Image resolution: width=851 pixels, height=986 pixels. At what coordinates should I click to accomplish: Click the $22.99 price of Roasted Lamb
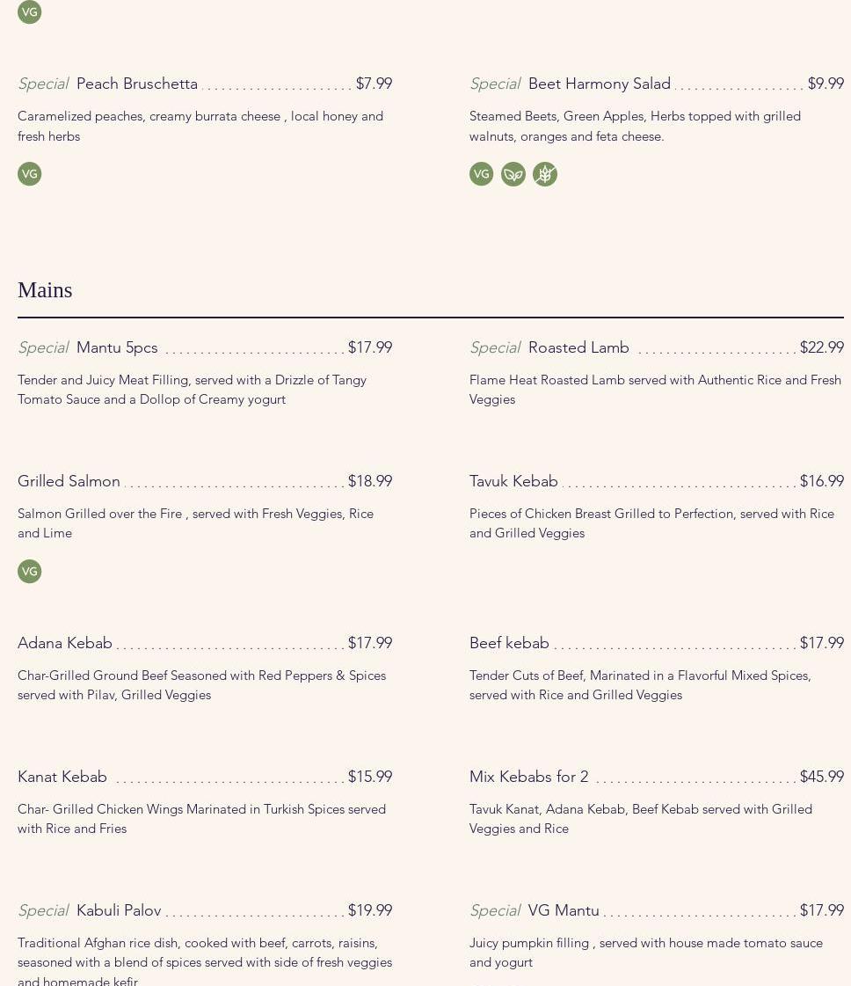pos(821,347)
